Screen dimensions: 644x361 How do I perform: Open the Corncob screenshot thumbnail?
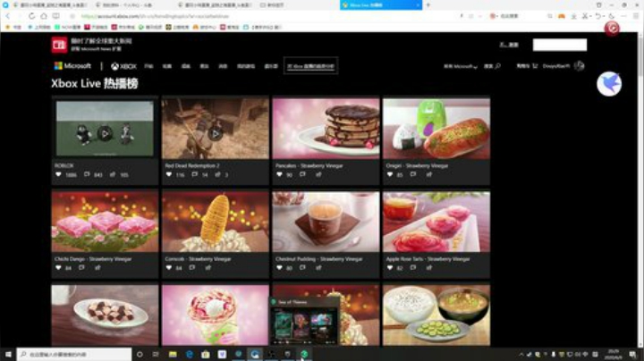point(216,222)
